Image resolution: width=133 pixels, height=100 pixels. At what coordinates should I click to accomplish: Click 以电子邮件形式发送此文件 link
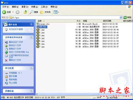(x=19, y=56)
